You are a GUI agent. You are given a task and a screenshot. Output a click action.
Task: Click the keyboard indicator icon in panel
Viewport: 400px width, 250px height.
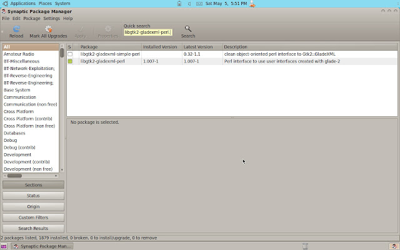[199, 4]
